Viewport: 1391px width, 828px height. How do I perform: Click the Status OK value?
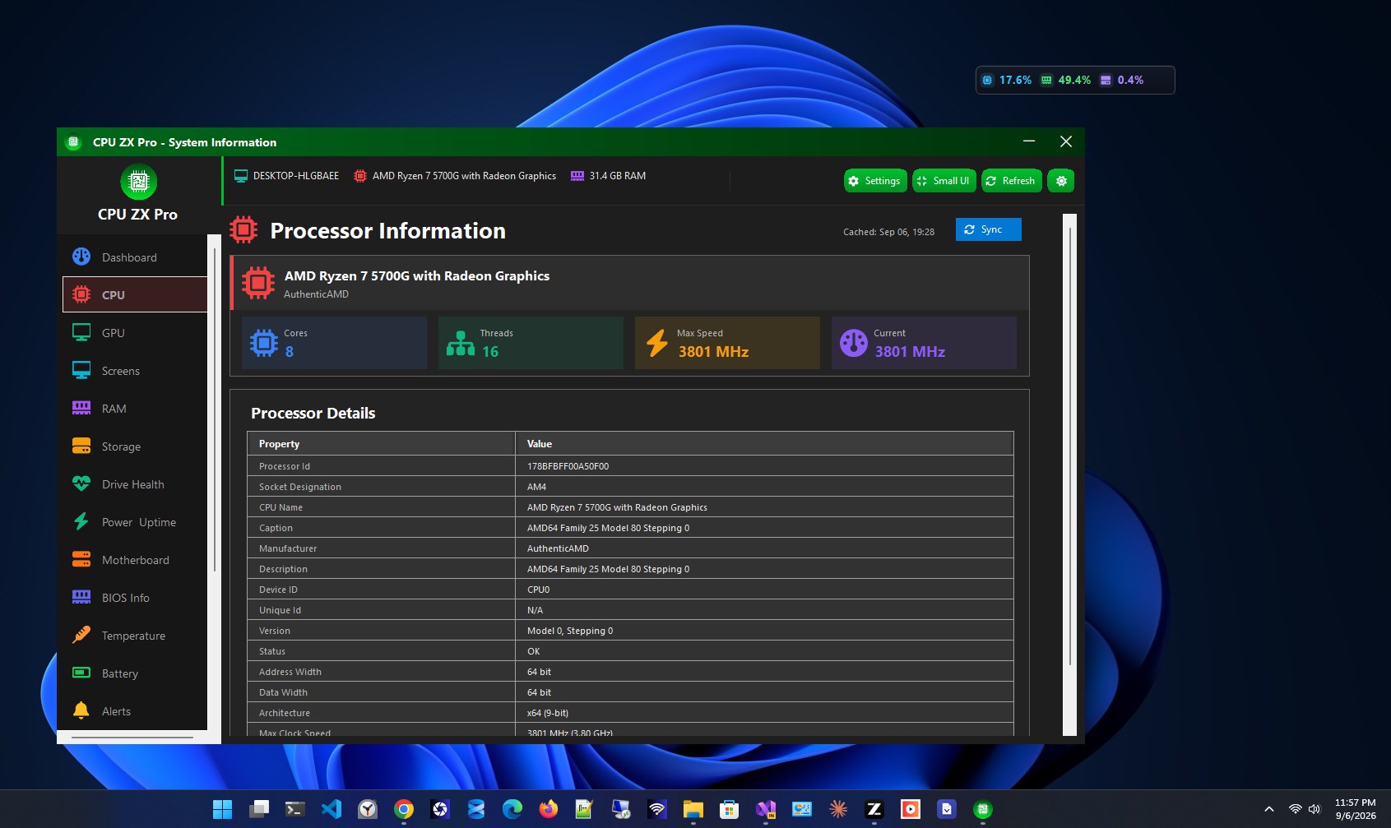coord(533,651)
